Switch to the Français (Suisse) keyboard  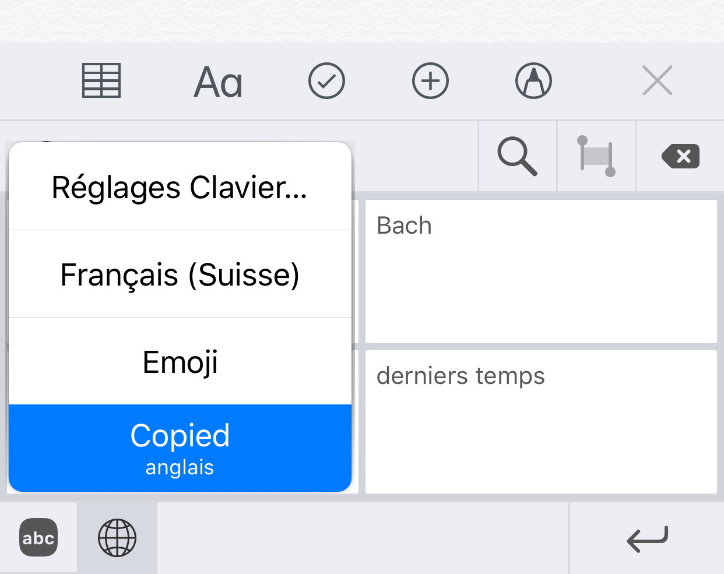[180, 274]
